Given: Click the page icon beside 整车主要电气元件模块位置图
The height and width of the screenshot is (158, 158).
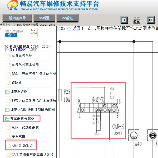Looking at the screenshot, I should click(x=9, y=74).
